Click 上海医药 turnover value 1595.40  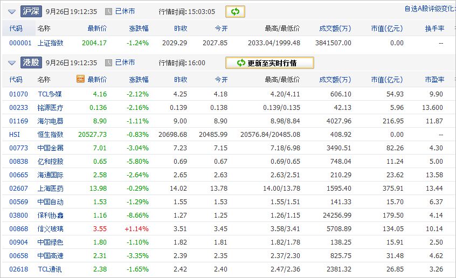pos(339,189)
